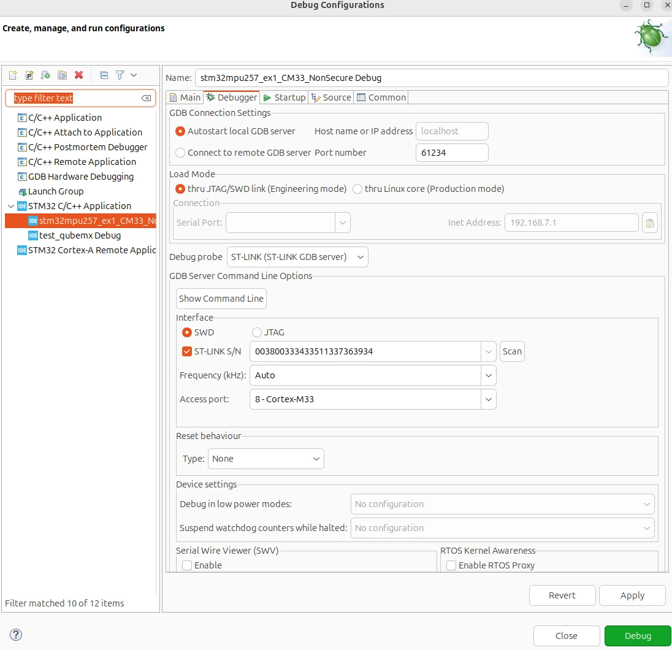Select the test_qubemx Debug configuration
Viewport: 672px width, 650px height.
click(x=75, y=235)
